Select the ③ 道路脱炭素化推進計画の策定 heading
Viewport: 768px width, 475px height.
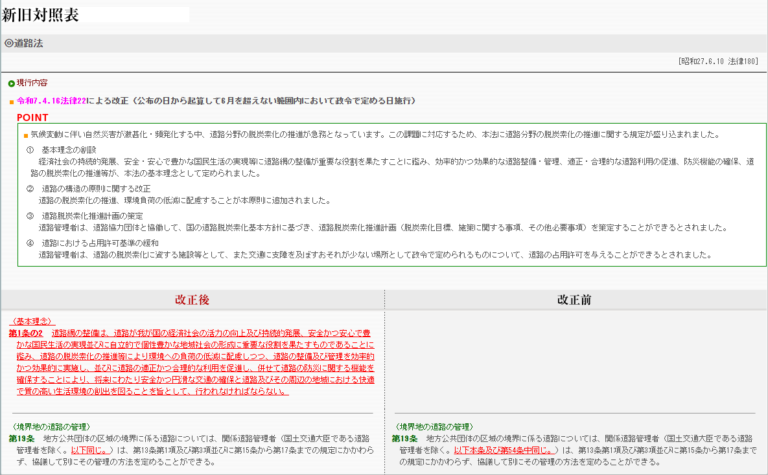tap(84, 215)
